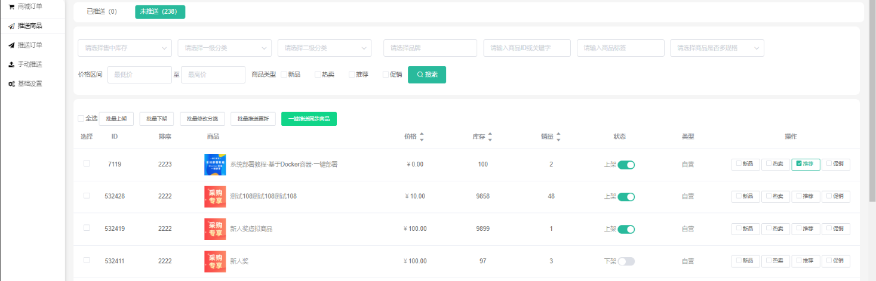The height and width of the screenshot is (281, 876).
Task: Click the upload icon for 手动推送
Action: (x=11, y=64)
